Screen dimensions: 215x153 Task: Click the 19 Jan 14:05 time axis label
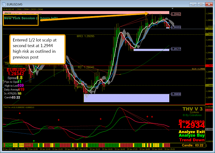(x=70, y=149)
